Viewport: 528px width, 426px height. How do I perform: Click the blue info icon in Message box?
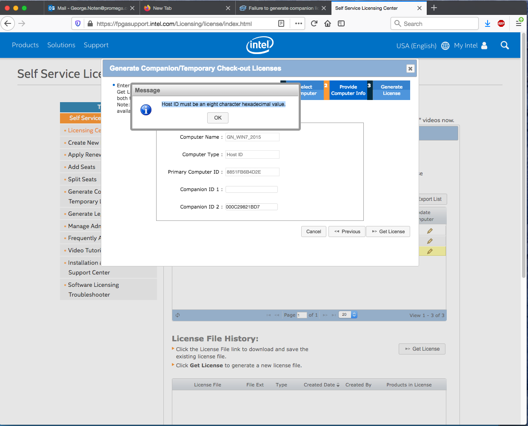(x=146, y=110)
